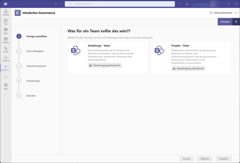Click the Suchen search field
Image resolution: width=240 pixels, height=163 pixels.
point(120,4)
